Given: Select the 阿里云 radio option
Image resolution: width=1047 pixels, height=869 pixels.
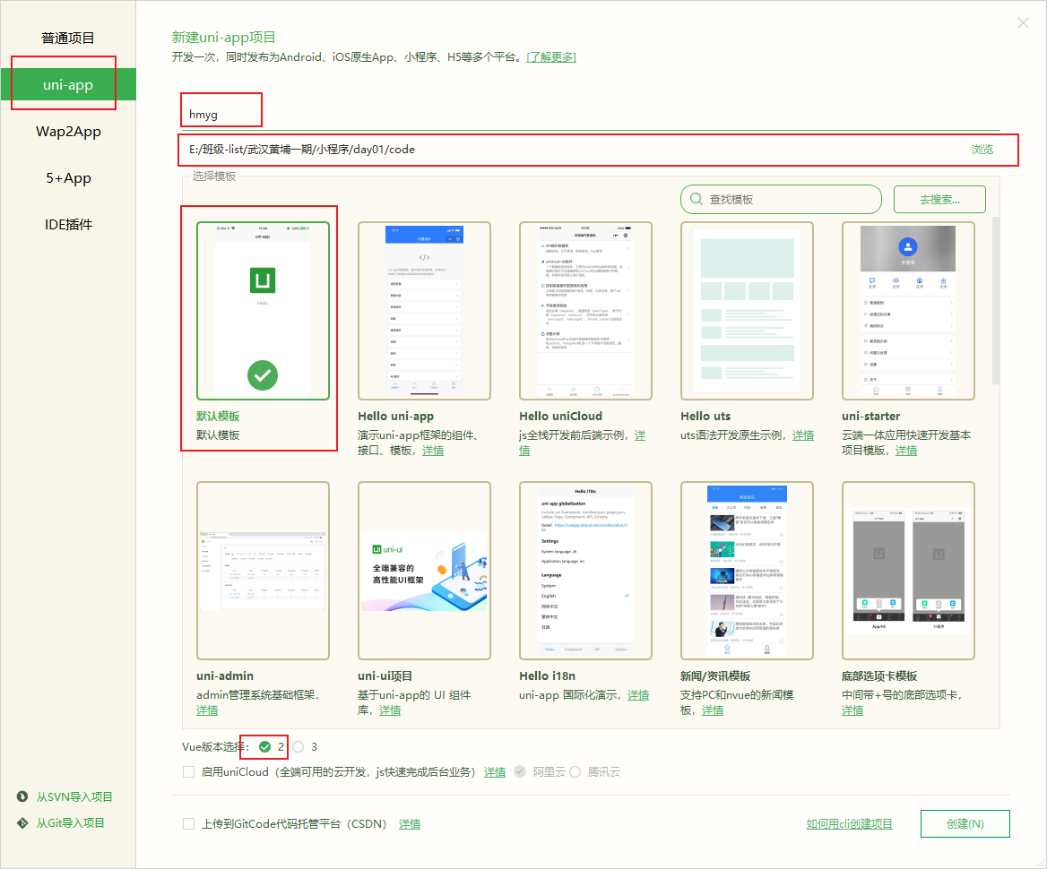Looking at the screenshot, I should 520,771.
